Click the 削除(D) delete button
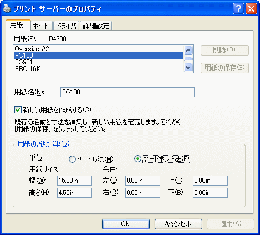Image resolution: width=260 pixels, height=235 pixels. point(225,50)
